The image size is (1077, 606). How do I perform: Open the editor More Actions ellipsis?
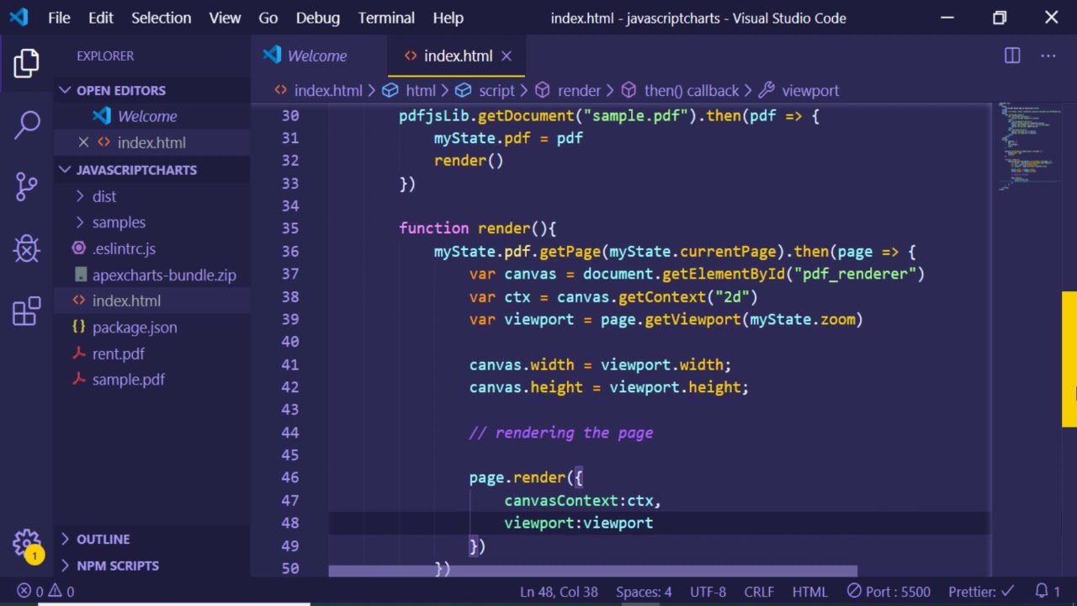(x=1048, y=56)
